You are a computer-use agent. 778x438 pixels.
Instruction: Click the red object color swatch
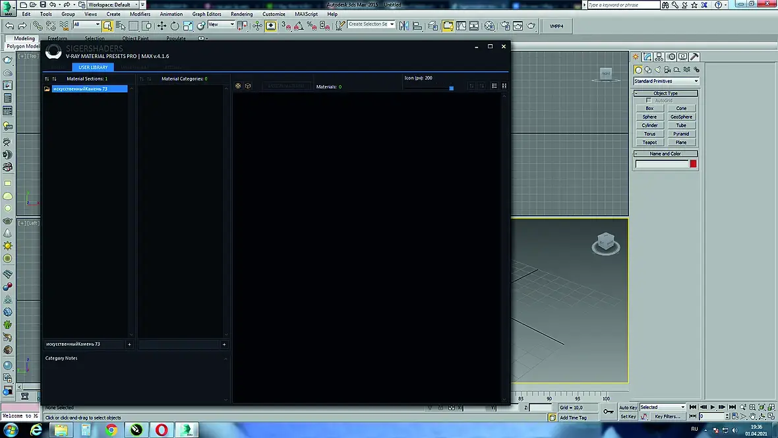coord(693,164)
